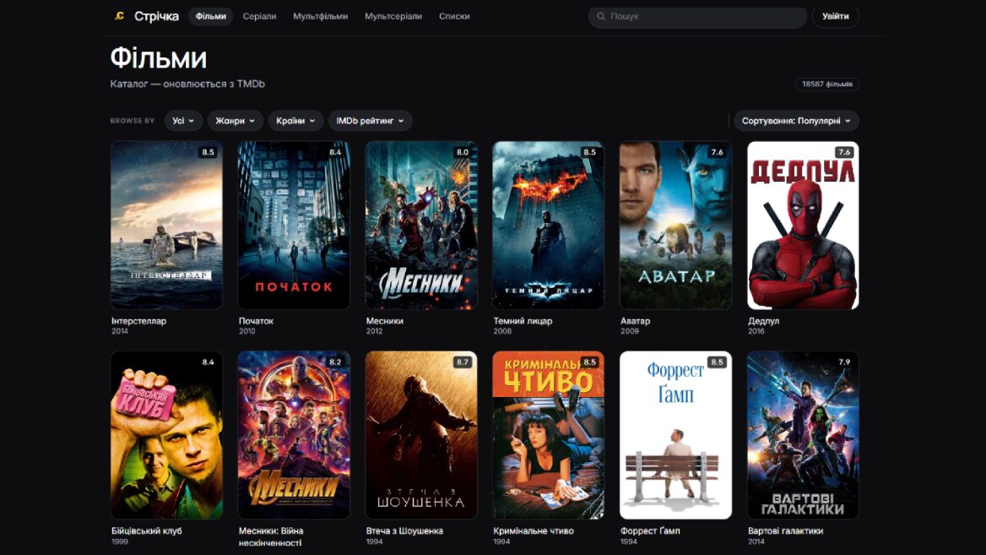
Task: Open the Початок poster
Action: (x=294, y=226)
